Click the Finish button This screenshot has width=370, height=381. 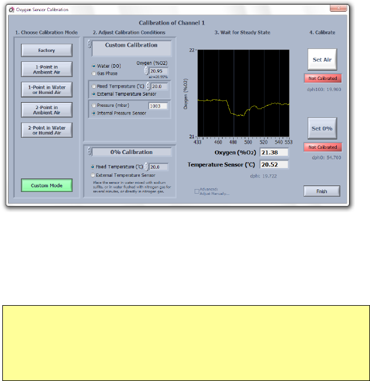tap(322, 191)
